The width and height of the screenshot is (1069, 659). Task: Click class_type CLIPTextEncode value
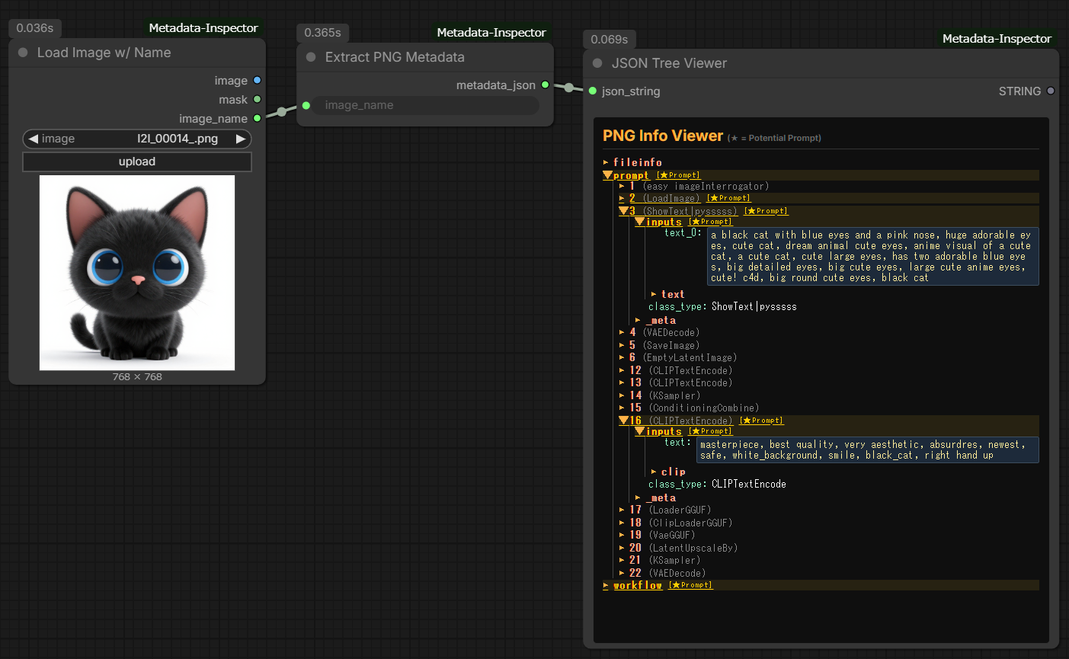click(749, 484)
